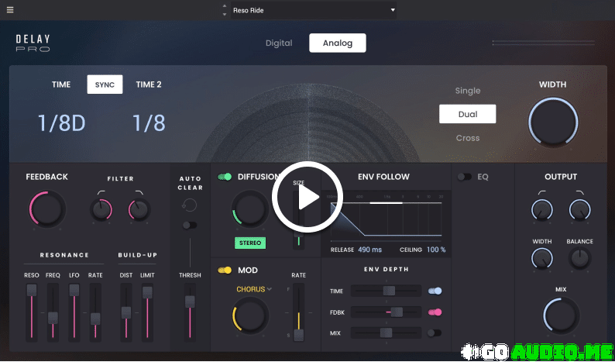Select the TIME 2 label
This screenshot has width=615, height=362.
(149, 84)
